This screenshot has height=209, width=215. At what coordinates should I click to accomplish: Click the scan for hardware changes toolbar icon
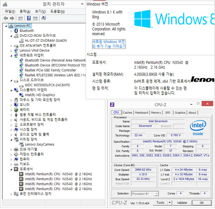tap(44, 18)
